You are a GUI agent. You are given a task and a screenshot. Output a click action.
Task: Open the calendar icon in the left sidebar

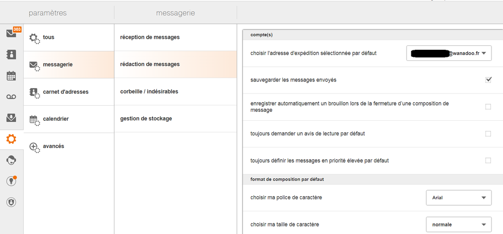[11, 76]
